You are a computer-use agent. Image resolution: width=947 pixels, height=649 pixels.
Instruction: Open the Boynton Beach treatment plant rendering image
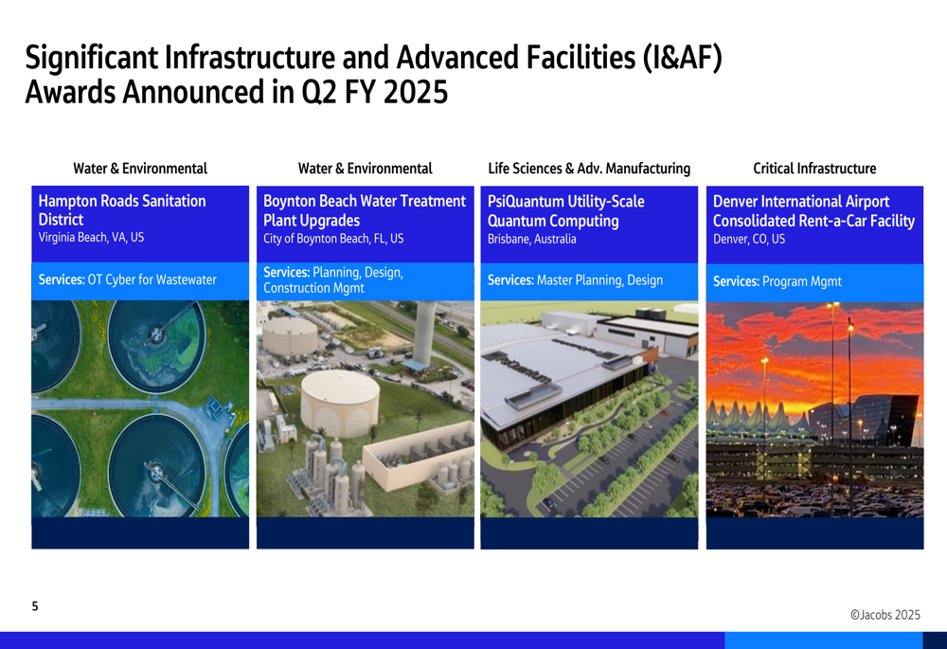(366, 409)
